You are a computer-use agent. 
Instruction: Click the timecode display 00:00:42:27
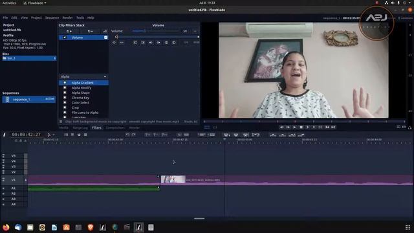[x=27, y=135]
